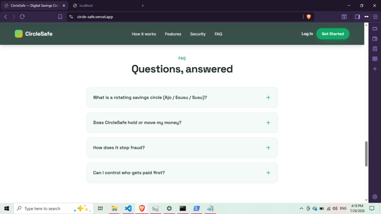Expand "How does it stop fraud?"
381x214 pixels.
tap(182, 148)
